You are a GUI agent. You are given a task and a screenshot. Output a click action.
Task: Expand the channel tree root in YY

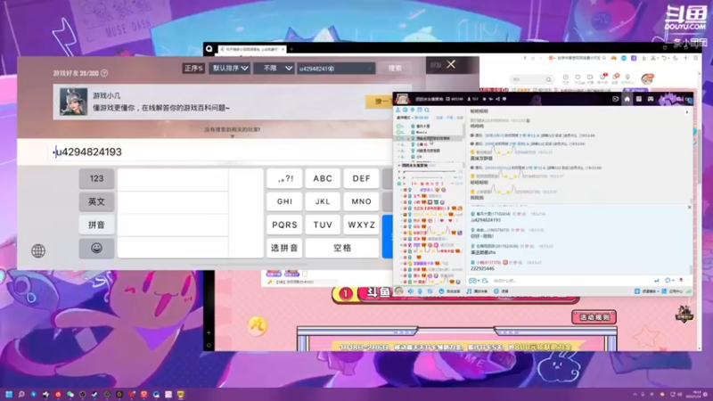pyautogui.click(x=399, y=166)
